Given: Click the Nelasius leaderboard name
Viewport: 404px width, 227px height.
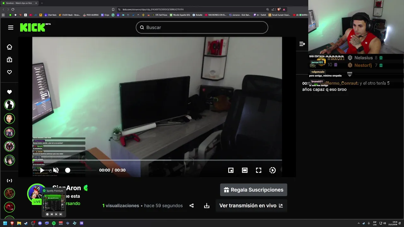Looking at the screenshot, I should point(364,58).
